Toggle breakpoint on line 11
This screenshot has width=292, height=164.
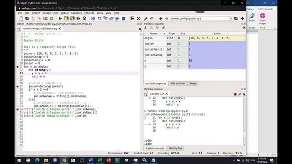tap(17, 67)
